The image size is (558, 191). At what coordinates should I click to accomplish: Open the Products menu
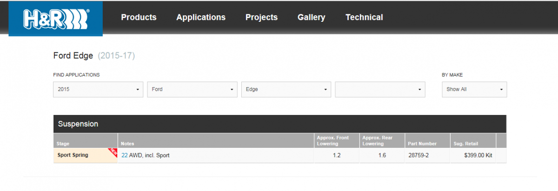139,17
